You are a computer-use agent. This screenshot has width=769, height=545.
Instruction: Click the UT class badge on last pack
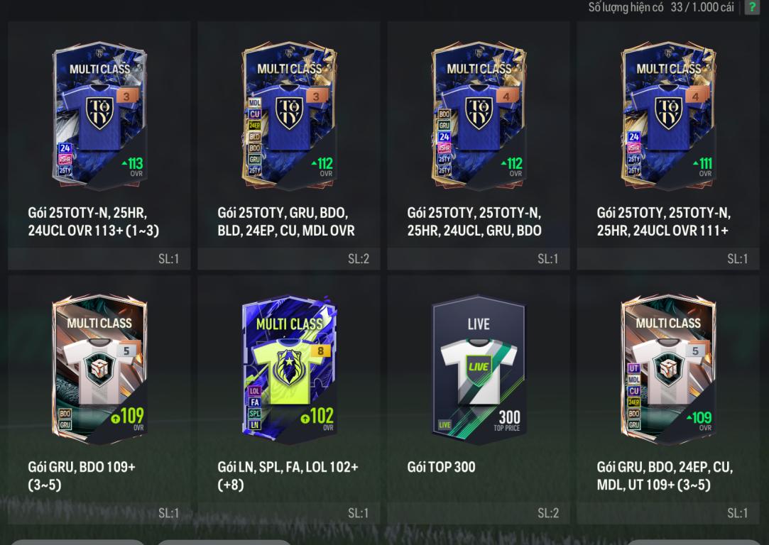click(x=633, y=368)
